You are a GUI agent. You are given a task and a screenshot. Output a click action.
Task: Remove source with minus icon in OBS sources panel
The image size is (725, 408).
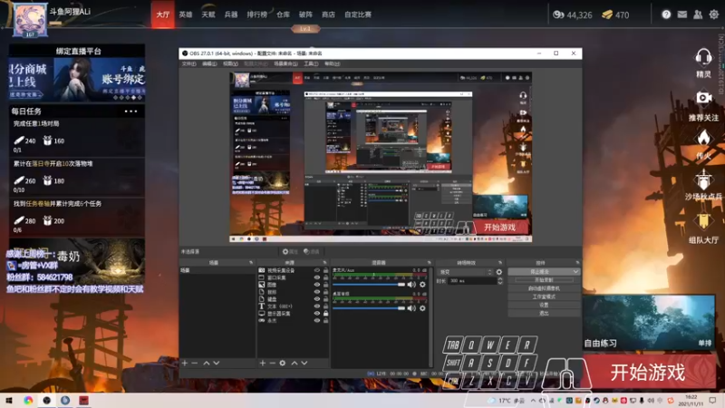(x=273, y=364)
